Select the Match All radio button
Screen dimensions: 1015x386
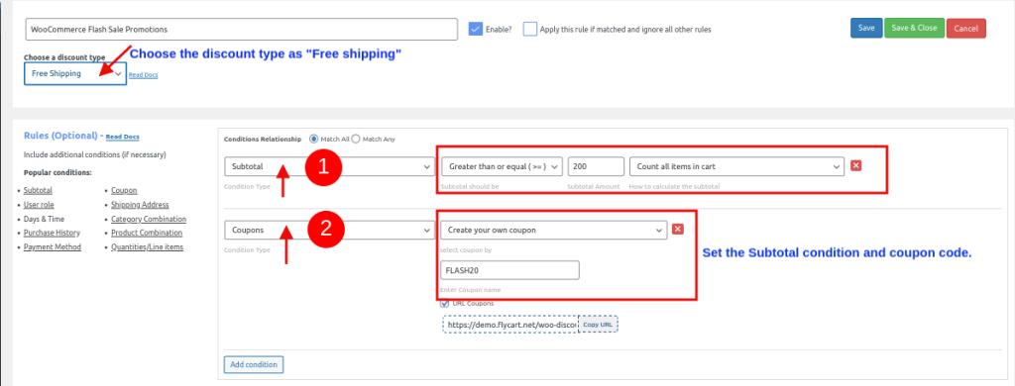point(314,139)
